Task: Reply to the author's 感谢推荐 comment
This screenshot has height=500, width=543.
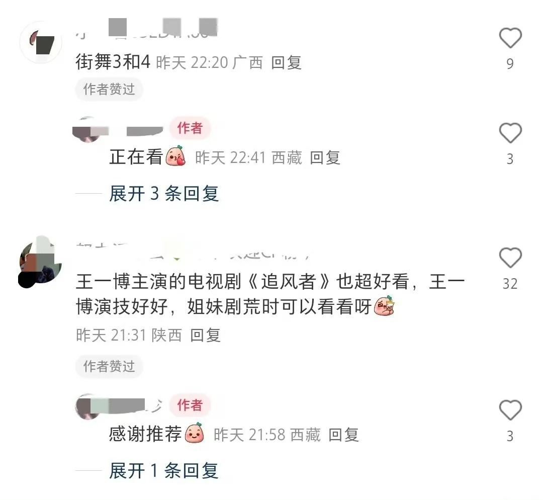Action: click(x=343, y=435)
